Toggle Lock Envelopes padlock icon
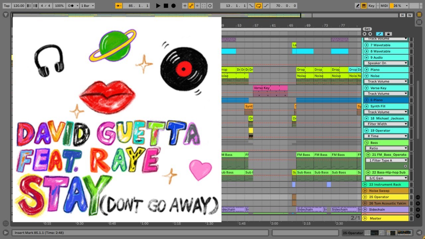Image resolution: width=425 pixels, height=239 pixels. [388, 34]
